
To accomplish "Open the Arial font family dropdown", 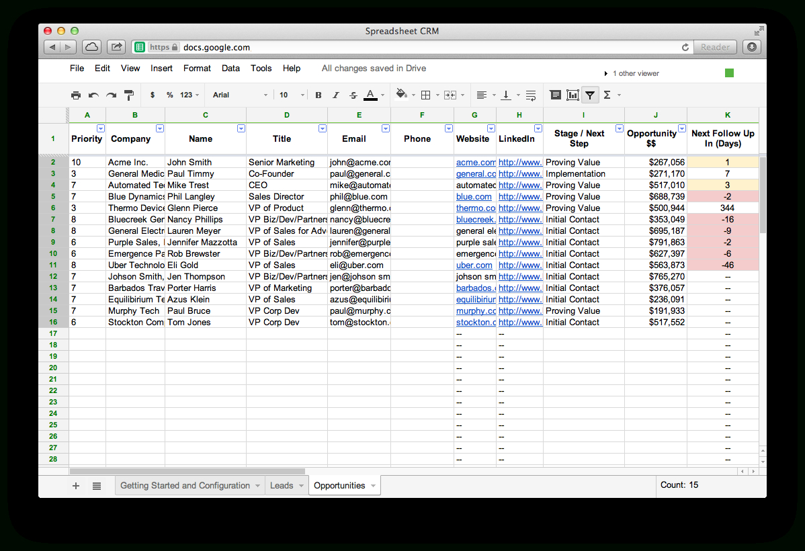I will tap(240, 95).
